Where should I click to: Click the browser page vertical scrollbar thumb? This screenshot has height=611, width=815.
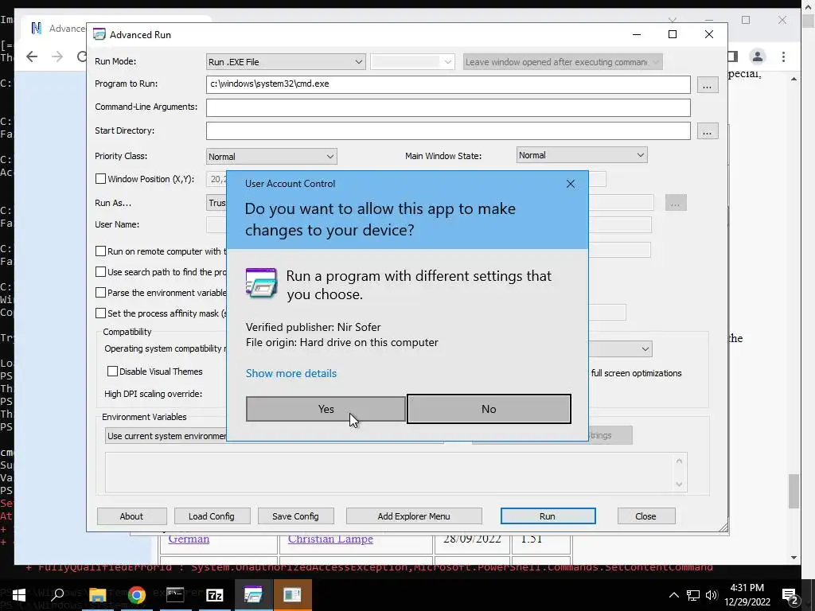coord(794,491)
